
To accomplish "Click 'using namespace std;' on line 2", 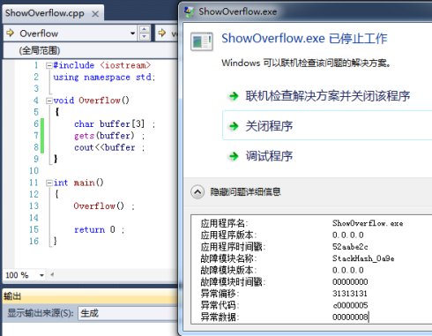I will tap(104, 78).
